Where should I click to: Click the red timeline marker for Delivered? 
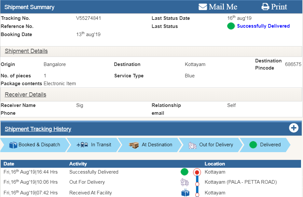[197, 172]
